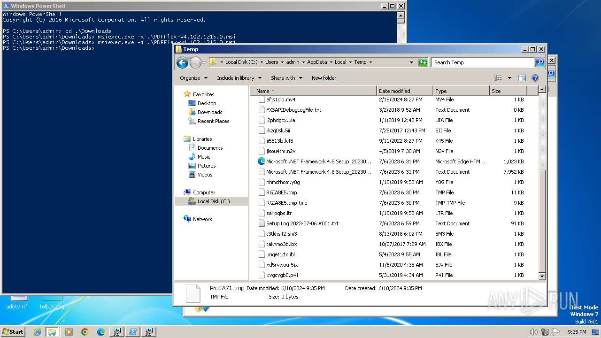Click the Explorer Forward navigation button
Screen dimensions: 601x338
(x=195, y=62)
